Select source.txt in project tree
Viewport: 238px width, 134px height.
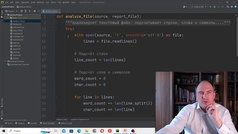pyautogui.click(x=17, y=55)
